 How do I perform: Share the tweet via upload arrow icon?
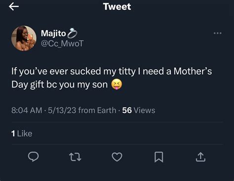point(200,157)
